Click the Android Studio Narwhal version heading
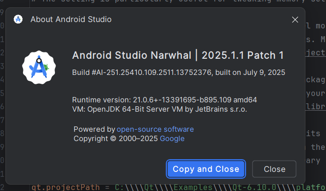 pyautogui.click(x=178, y=55)
